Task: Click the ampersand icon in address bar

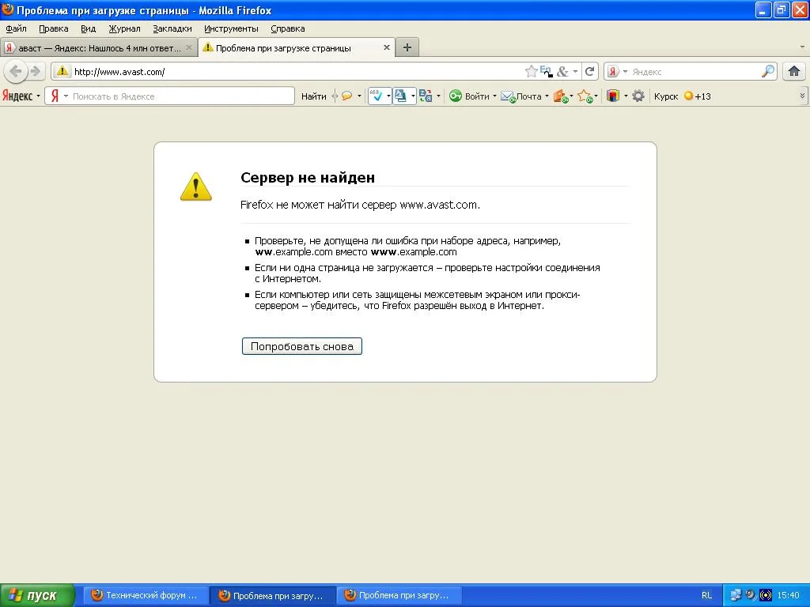Action: (x=562, y=71)
